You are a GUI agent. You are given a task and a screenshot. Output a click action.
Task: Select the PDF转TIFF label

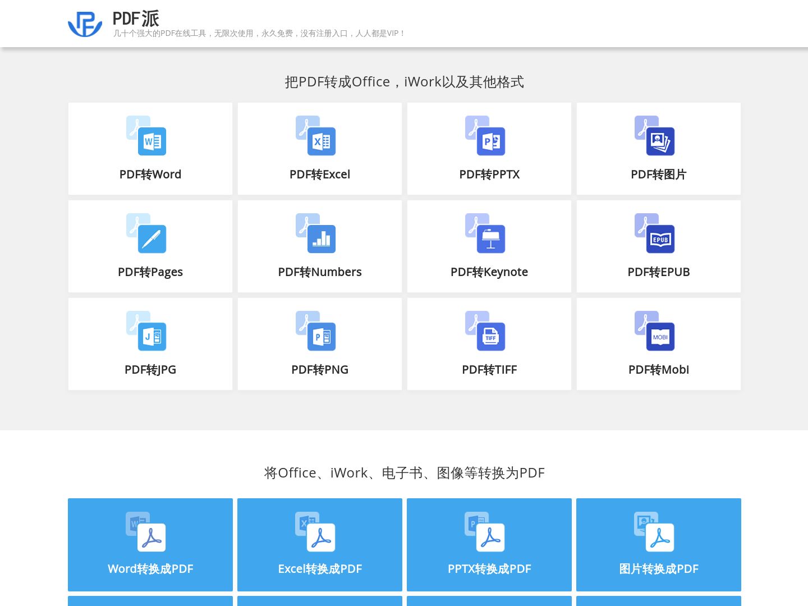pyautogui.click(x=489, y=370)
